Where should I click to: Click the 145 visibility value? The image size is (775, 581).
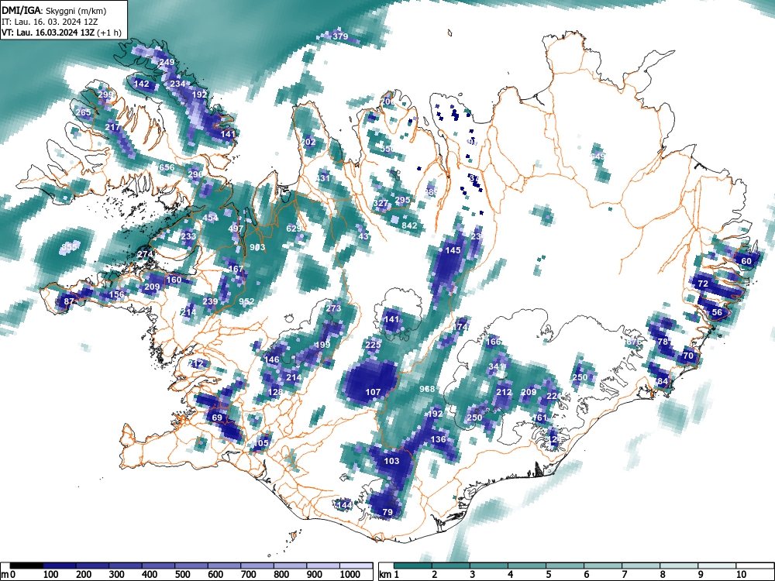(x=453, y=250)
